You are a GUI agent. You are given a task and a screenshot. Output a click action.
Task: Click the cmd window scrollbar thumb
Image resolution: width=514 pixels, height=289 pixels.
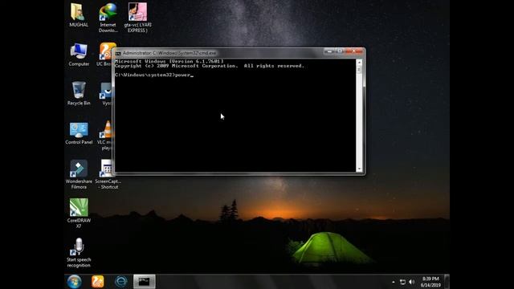359,70
